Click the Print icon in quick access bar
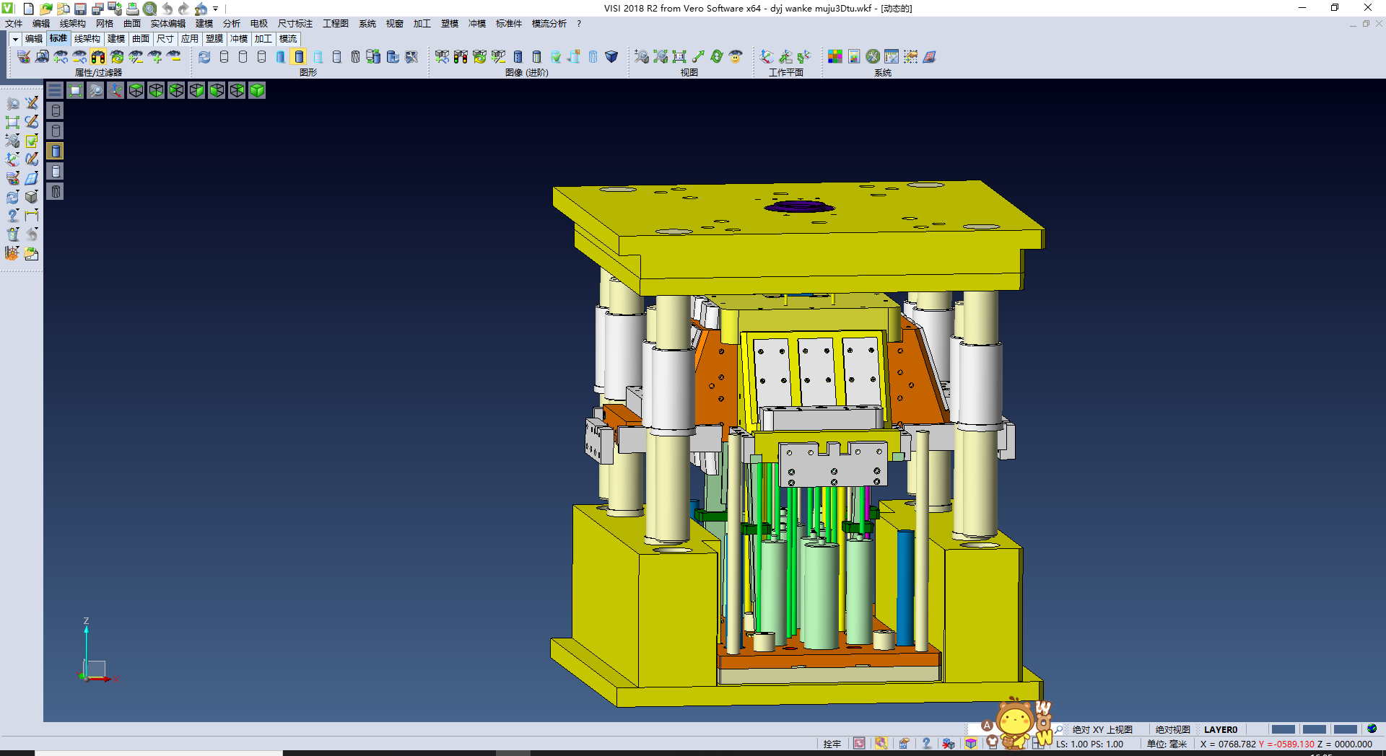Viewport: 1386px width, 756px height. click(132, 9)
